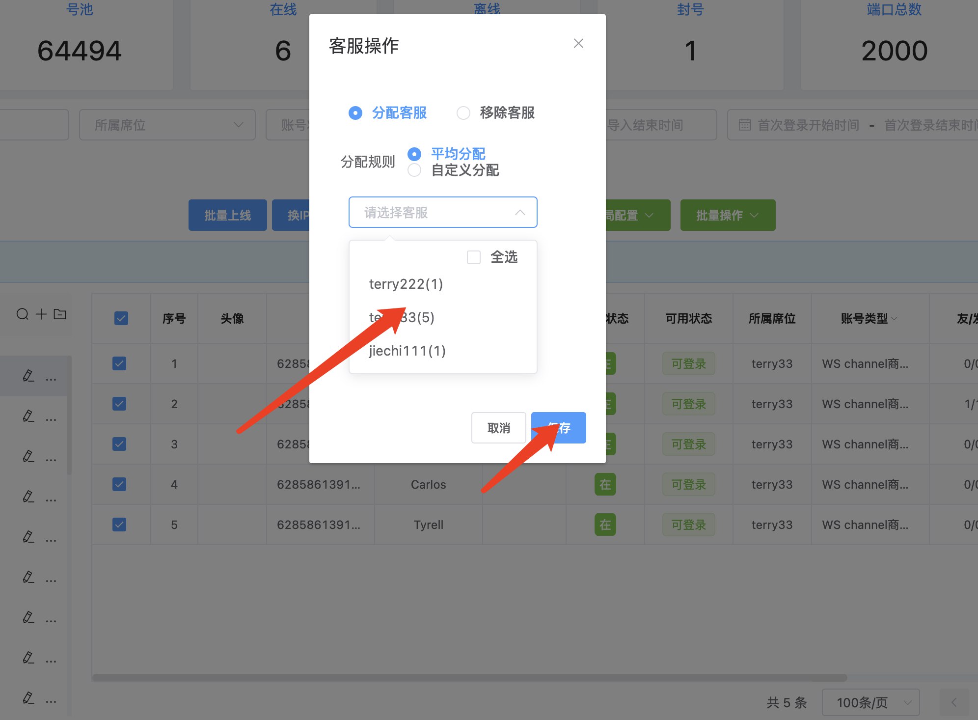Viewport: 978px width, 720px height.
Task: Click the 批量上线 button
Action: coord(227,215)
